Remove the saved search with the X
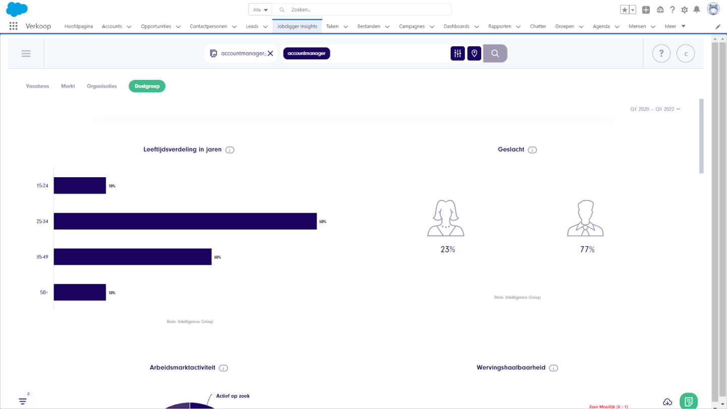This screenshot has width=727, height=409. point(270,54)
